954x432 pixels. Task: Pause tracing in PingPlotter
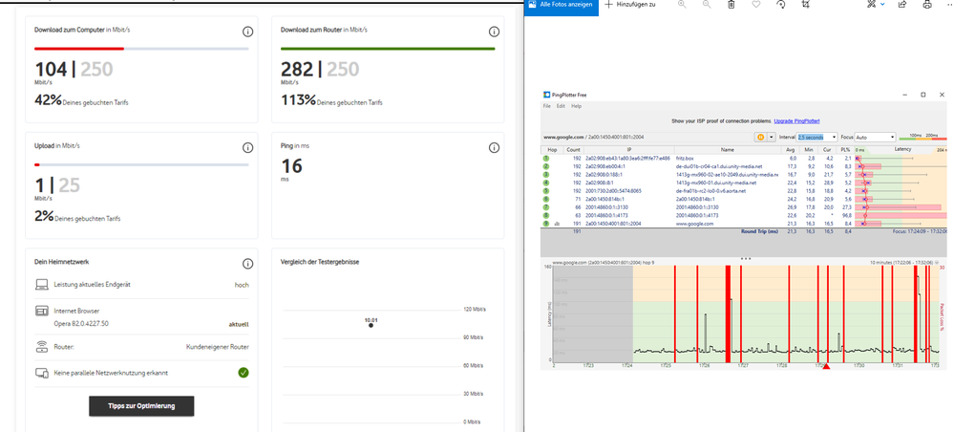[760, 137]
